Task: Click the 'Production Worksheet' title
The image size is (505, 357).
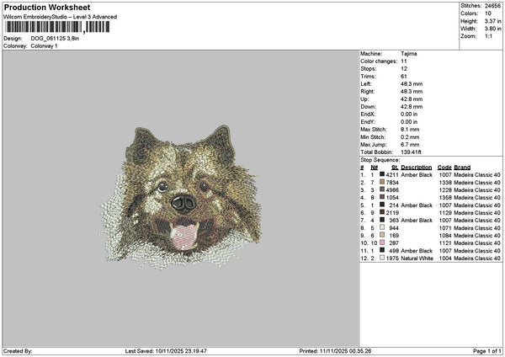Action: tap(47, 7)
